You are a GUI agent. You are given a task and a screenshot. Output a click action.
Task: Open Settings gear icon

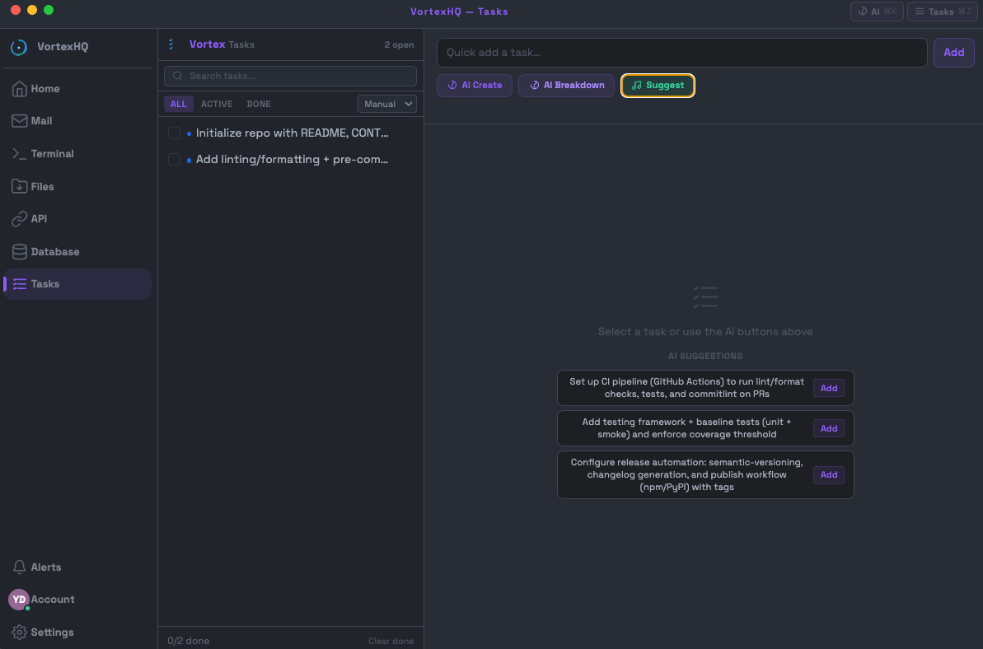[x=19, y=633]
